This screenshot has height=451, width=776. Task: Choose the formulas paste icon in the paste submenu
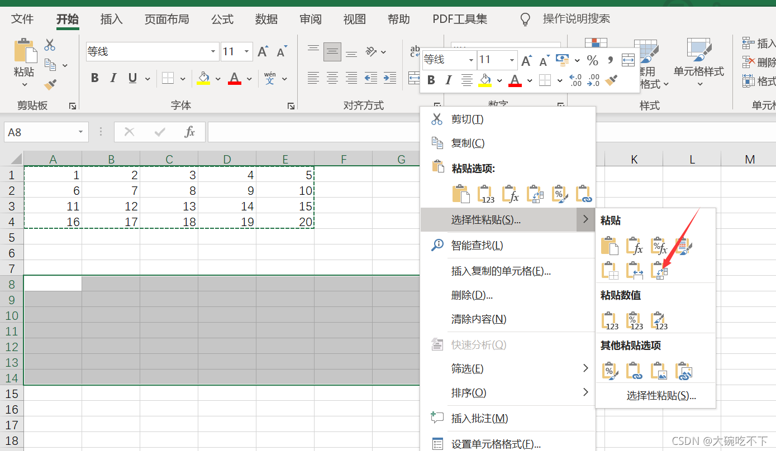pos(635,246)
